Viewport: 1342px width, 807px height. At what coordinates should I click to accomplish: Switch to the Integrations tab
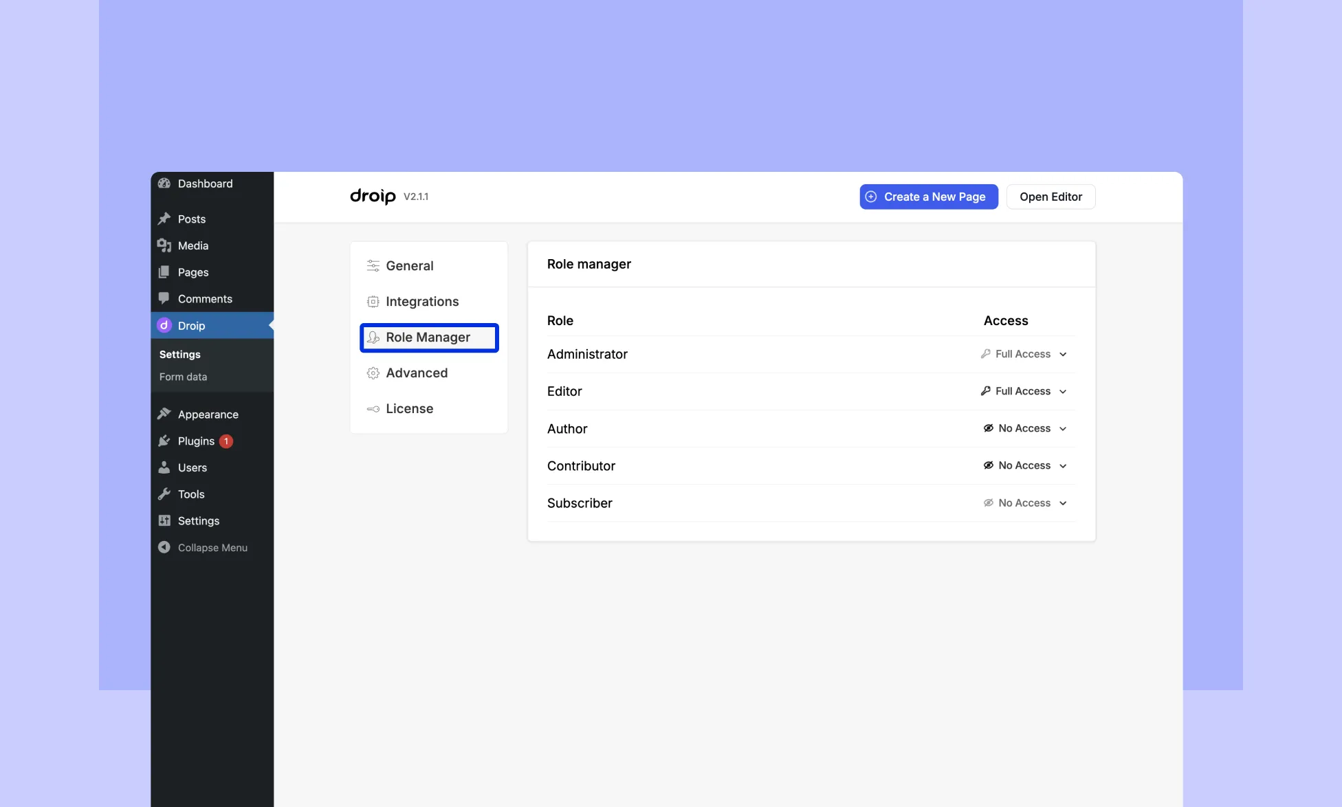click(429, 301)
